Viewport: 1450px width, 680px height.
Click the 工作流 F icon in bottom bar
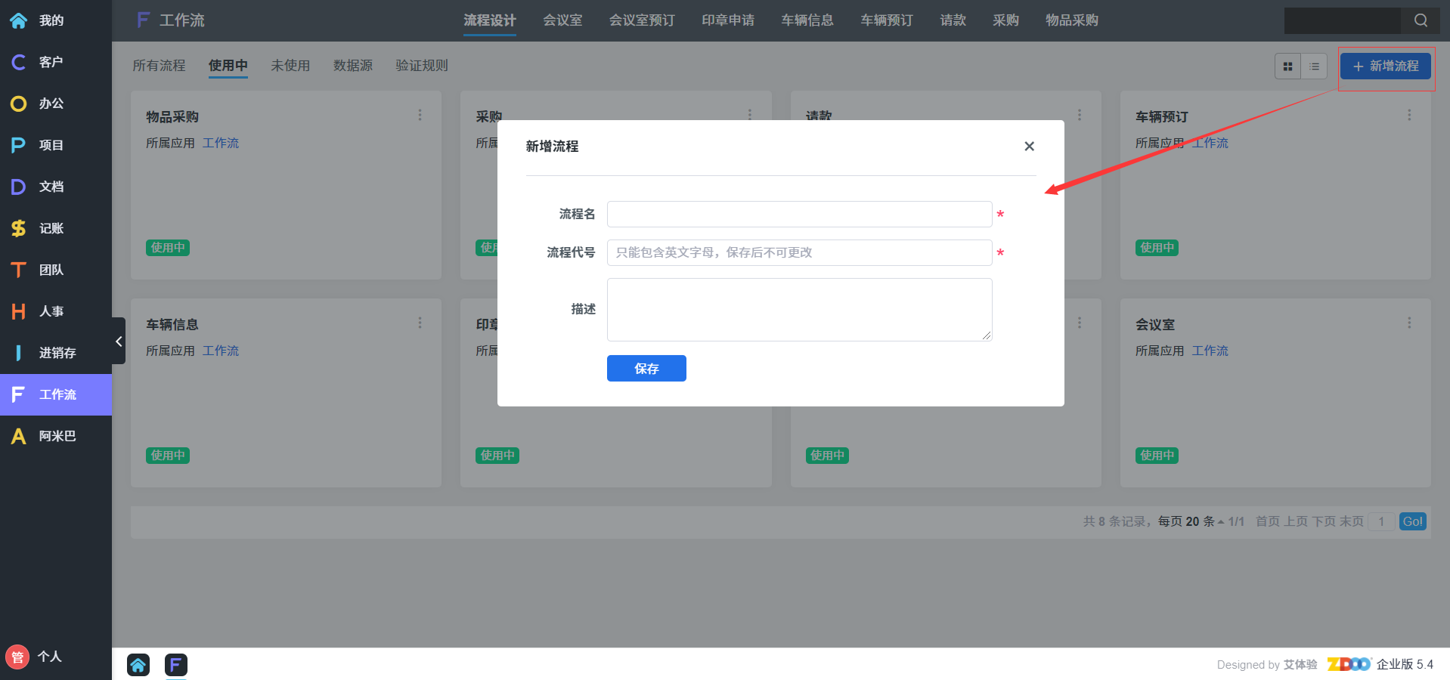click(x=175, y=665)
